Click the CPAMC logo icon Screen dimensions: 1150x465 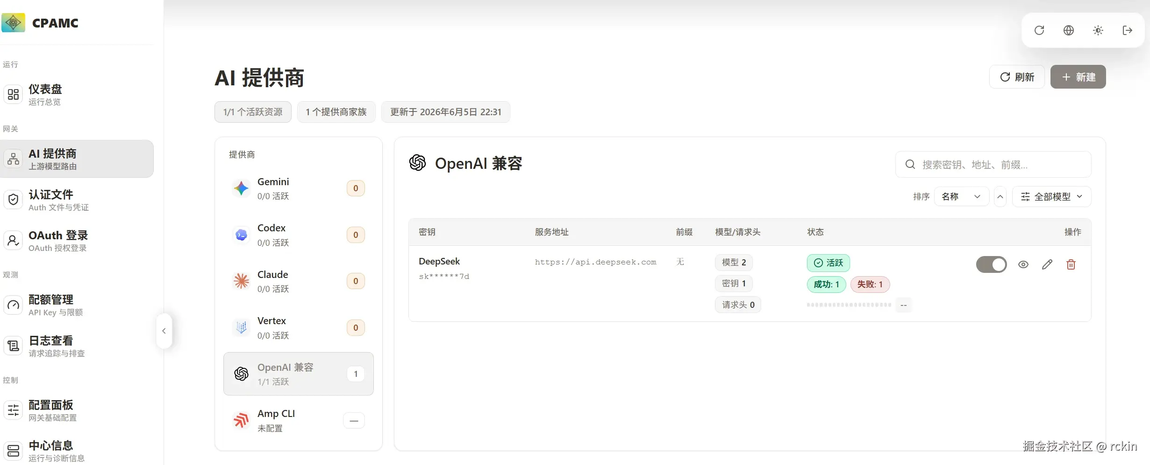click(x=13, y=22)
